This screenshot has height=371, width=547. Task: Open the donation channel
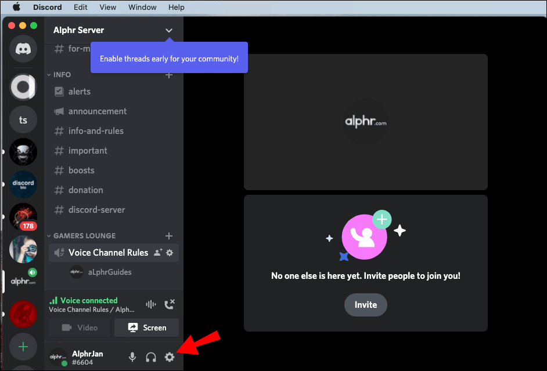(114, 190)
